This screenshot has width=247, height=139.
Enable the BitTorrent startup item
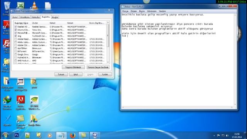pos(15,51)
